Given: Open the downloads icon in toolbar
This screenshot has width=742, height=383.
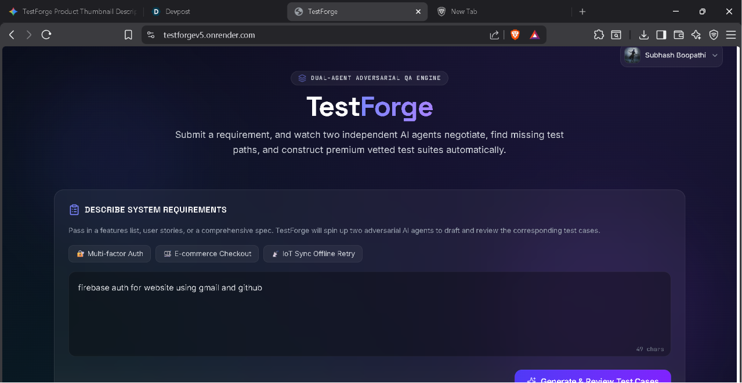Looking at the screenshot, I should [x=643, y=35].
